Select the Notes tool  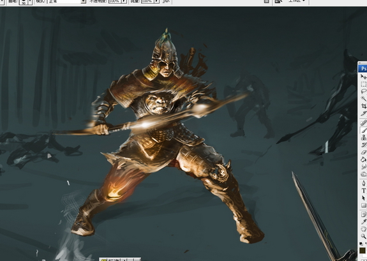363,214
